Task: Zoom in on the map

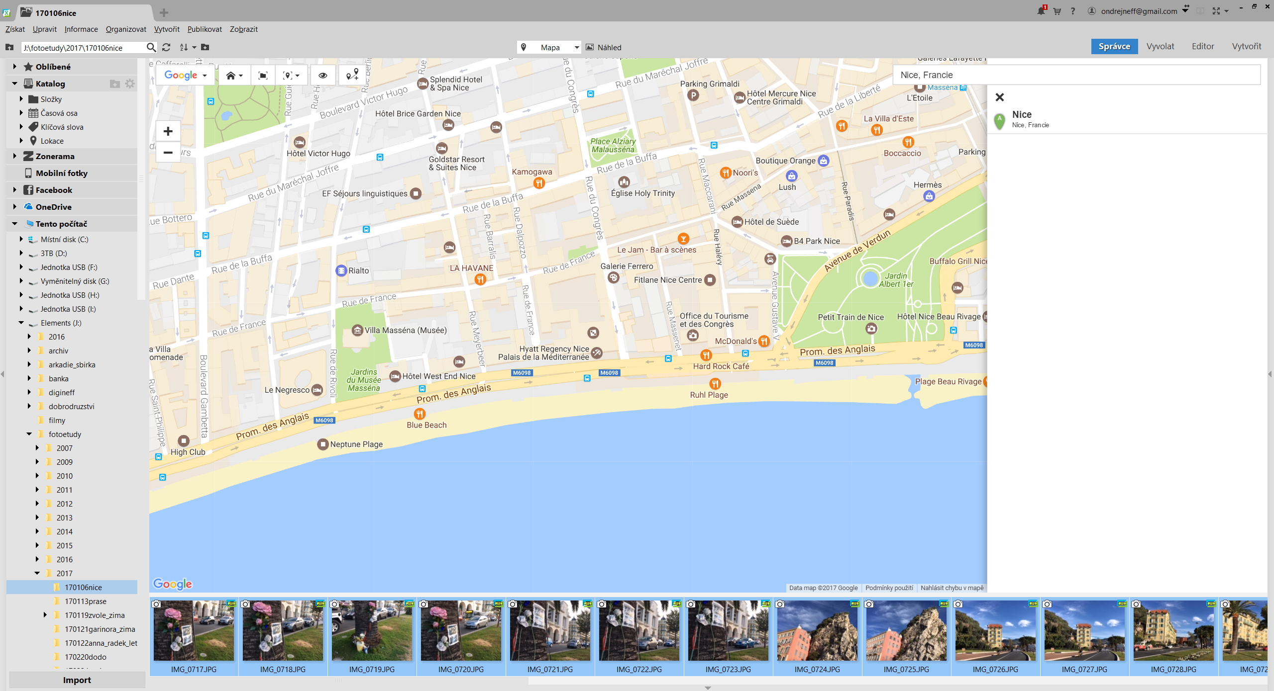Action: pyautogui.click(x=168, y=131)
